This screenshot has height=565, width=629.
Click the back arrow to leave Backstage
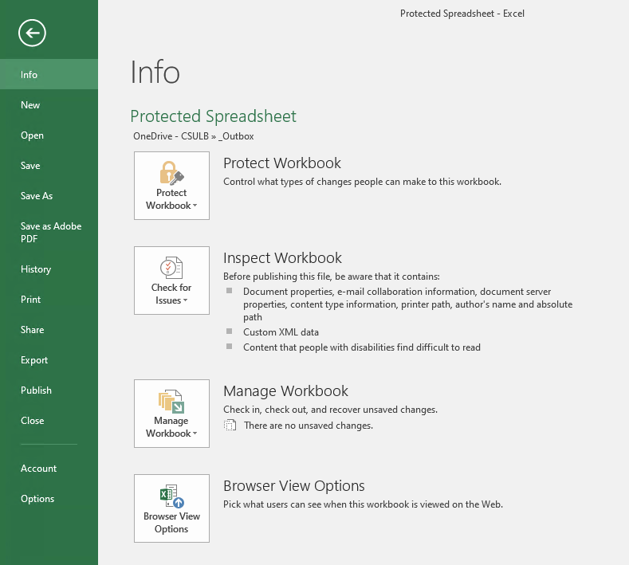[x=32, y=33]
